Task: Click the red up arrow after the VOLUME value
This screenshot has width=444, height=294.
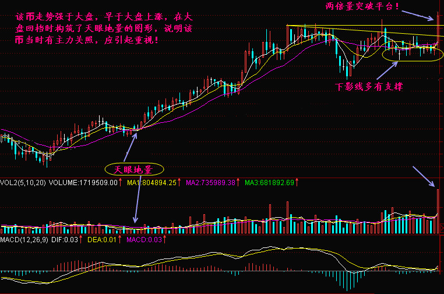Action: (121, 182)
